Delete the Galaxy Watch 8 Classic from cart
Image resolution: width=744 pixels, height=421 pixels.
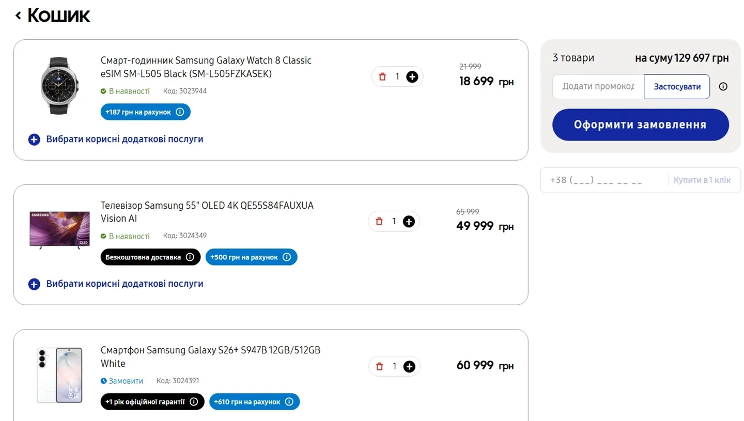[382, 77]
